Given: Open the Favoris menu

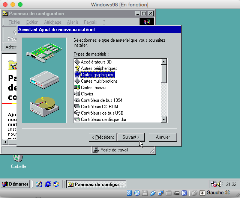Looking at the screenshot, I should (90, 22).
